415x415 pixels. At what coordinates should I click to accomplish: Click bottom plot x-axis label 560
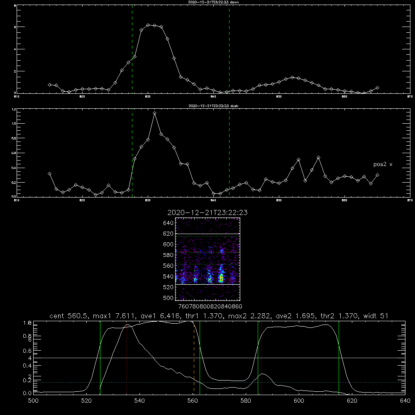pyautogui.click(x=193, y=401)
